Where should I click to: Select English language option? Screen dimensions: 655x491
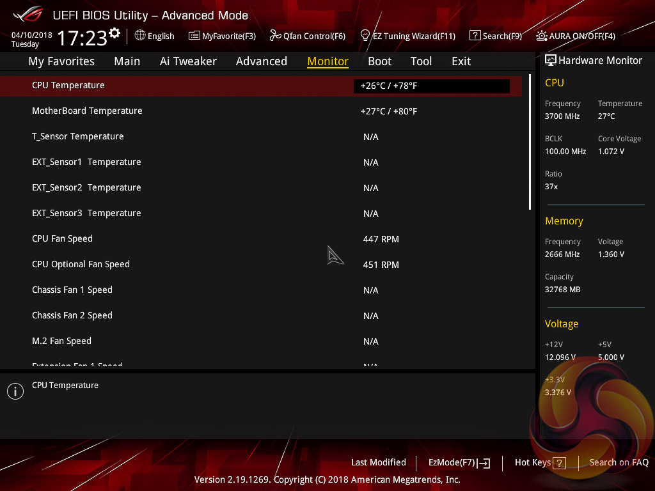pyautogui.click(x=161, y=36)
